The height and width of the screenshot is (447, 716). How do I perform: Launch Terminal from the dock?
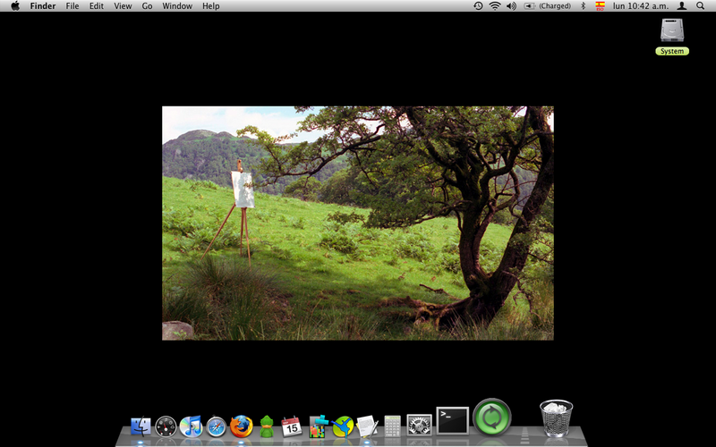coord(453,420)
